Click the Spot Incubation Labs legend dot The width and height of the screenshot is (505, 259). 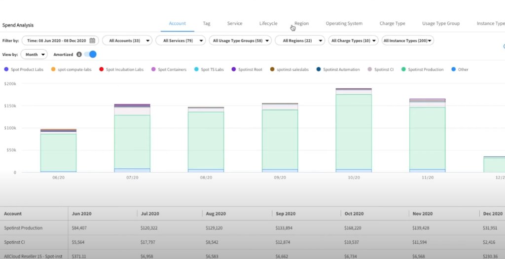click(x=101, y=70)
